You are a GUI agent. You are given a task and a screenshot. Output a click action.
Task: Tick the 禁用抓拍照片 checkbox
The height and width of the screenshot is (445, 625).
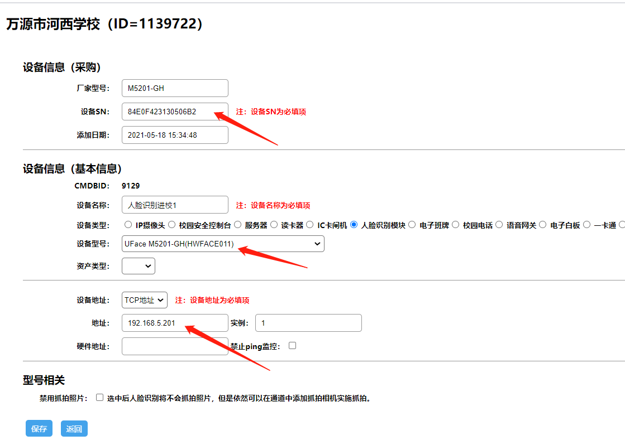[x=99, y=398]
